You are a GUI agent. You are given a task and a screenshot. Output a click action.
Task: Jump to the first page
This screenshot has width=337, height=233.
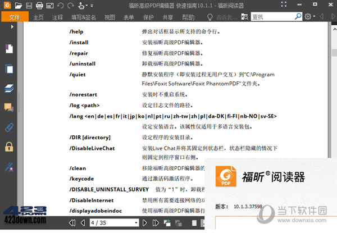click(72, 223)
